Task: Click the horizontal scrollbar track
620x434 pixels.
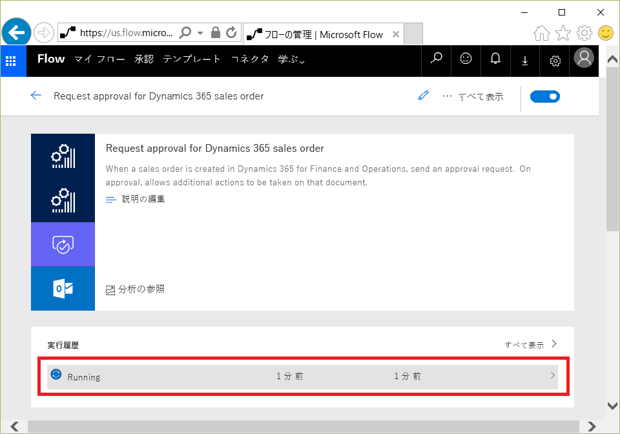Action: pyautogui.click(x=304, y=426)
